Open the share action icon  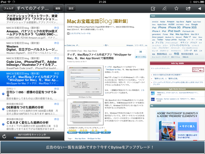click(188, 8)
